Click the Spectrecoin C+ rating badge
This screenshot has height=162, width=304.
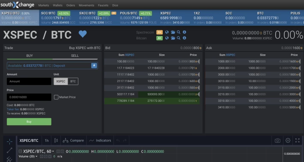[x=159, y=32]
